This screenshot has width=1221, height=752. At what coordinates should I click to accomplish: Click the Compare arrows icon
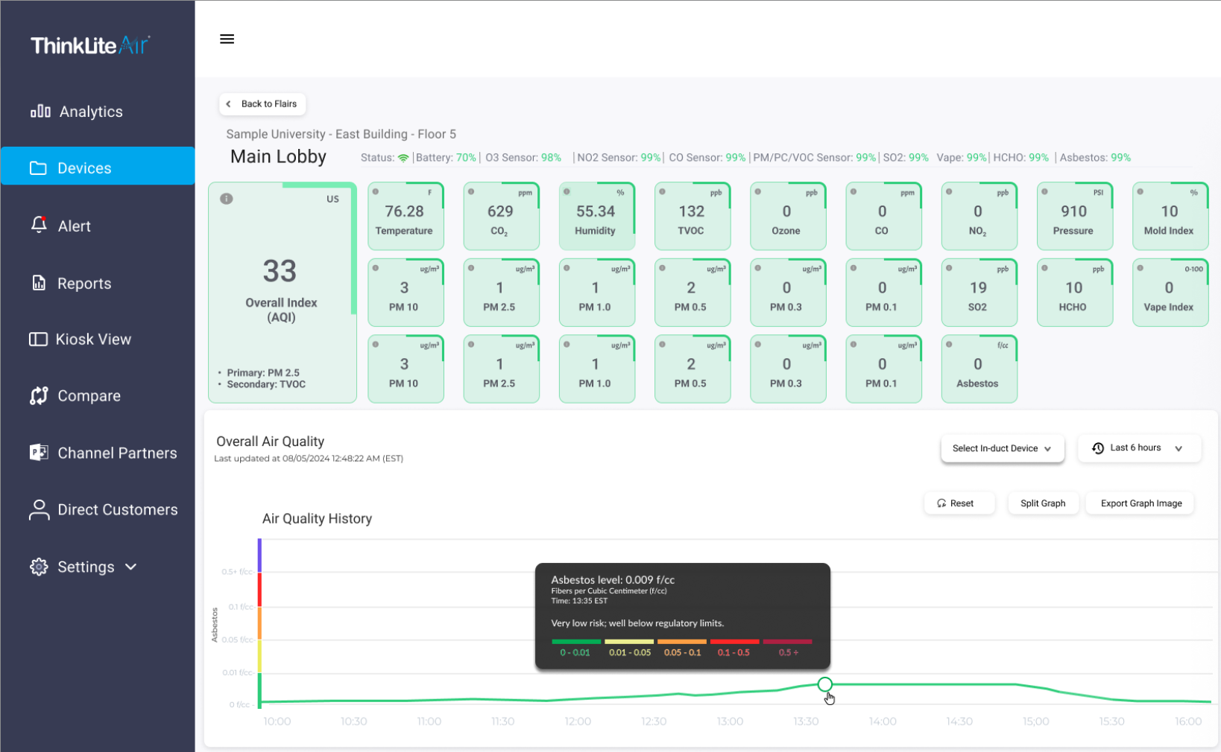point(39,396)
